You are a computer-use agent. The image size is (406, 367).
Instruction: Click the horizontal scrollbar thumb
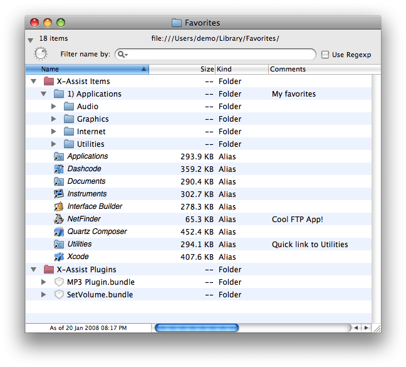click(197, 327)
